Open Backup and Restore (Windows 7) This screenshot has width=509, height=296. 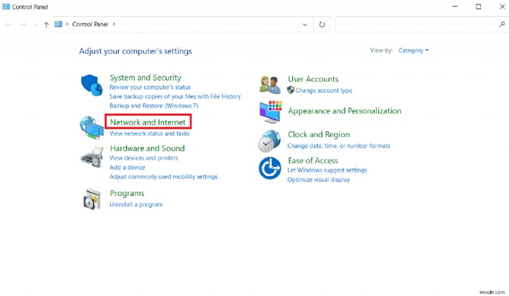click(146, 105)
